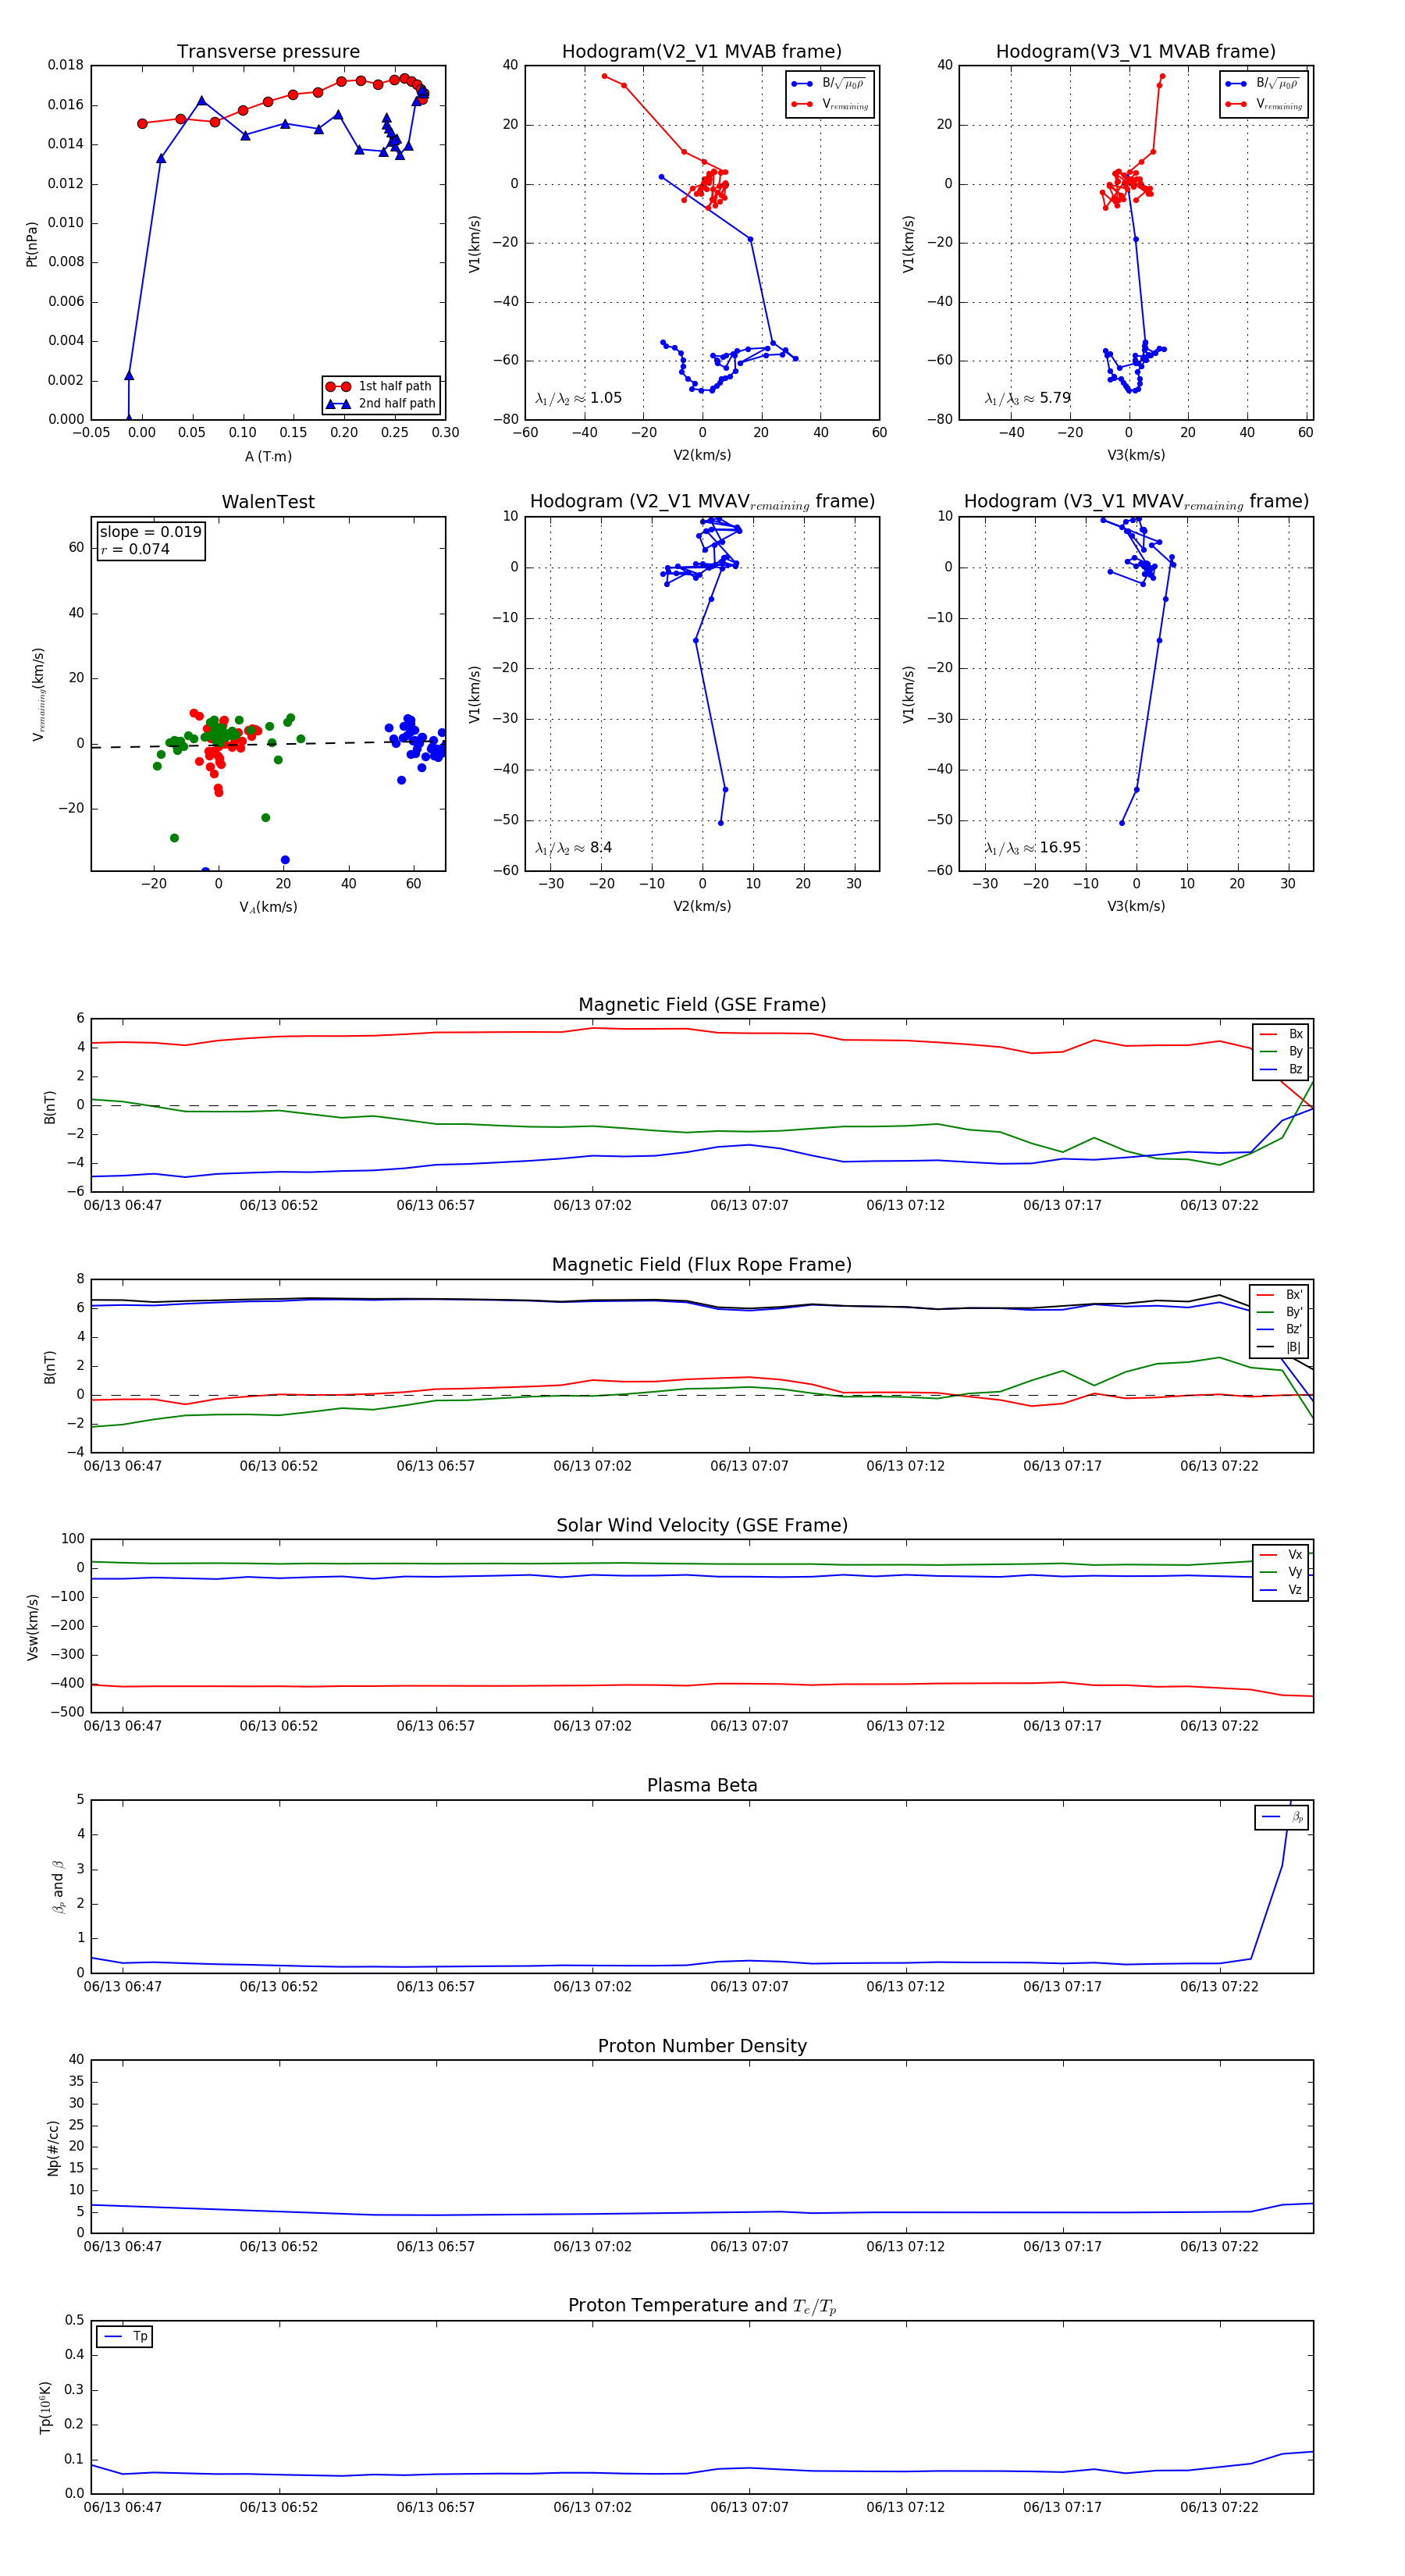The height and width of the screenshot is (2576, 1405).
Task: Select the By legend entry in GSE Frame
Action: [1281, 1051]
